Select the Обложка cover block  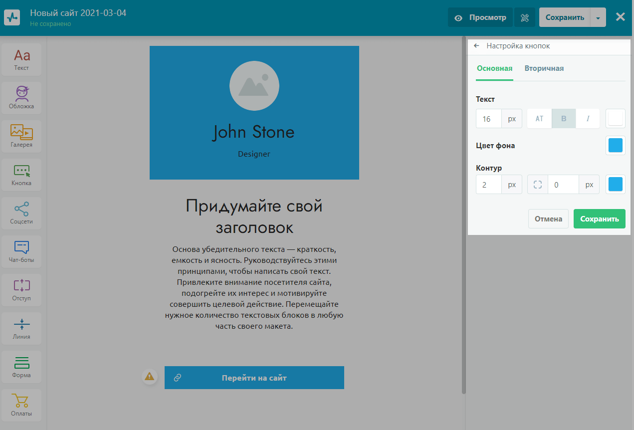pyautogui.click(x=21, y=98)
